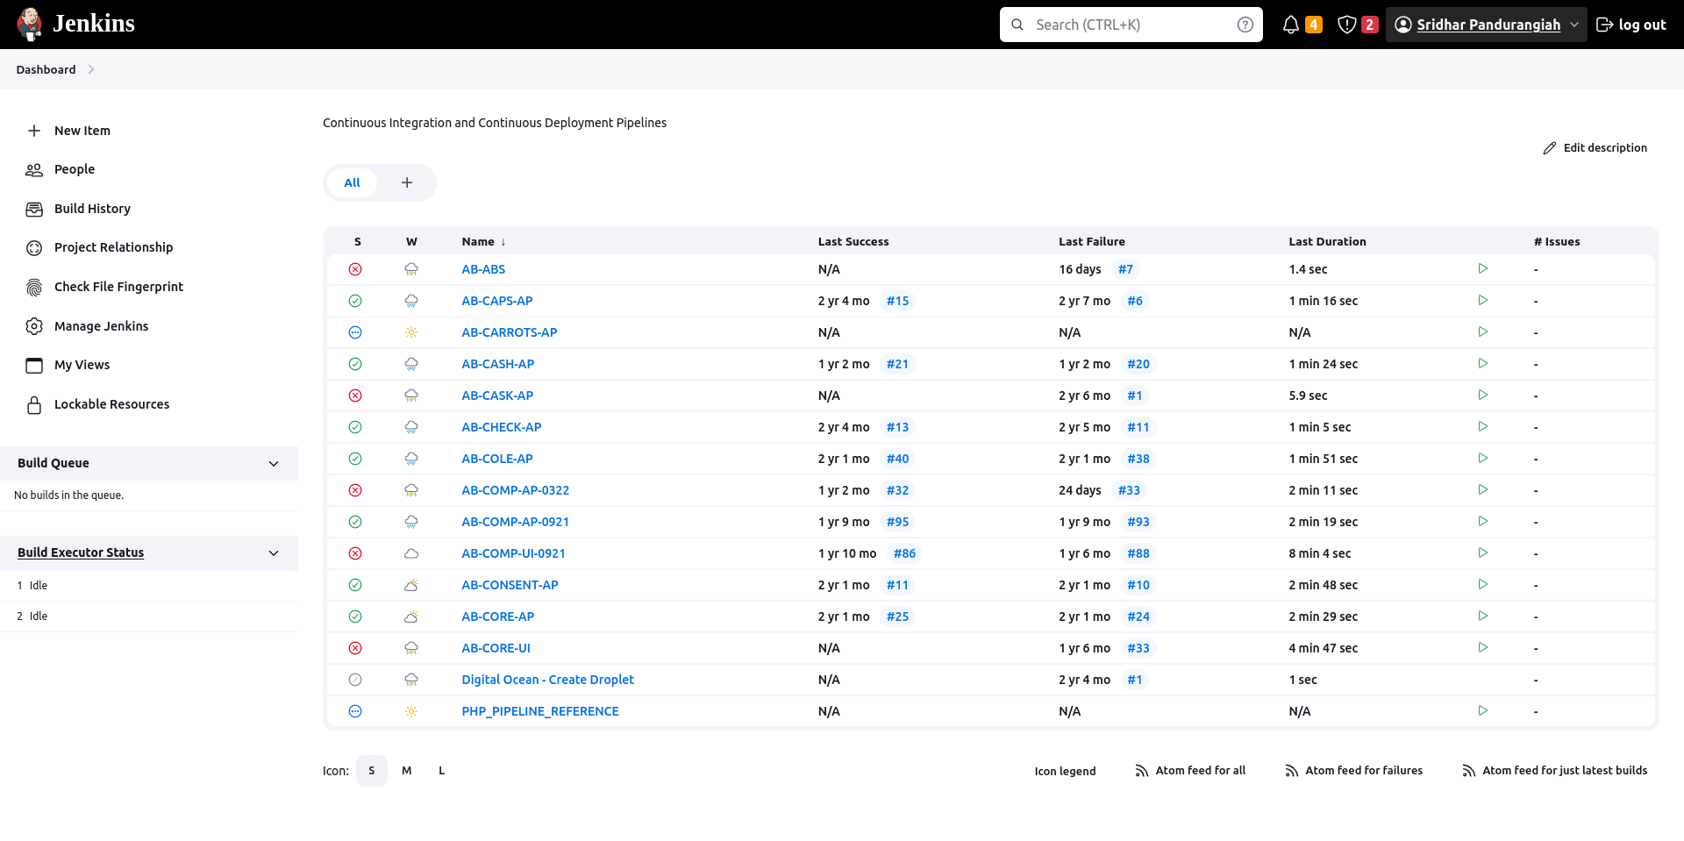
Task: Click the search help question mark icon
Action: 1245,25
